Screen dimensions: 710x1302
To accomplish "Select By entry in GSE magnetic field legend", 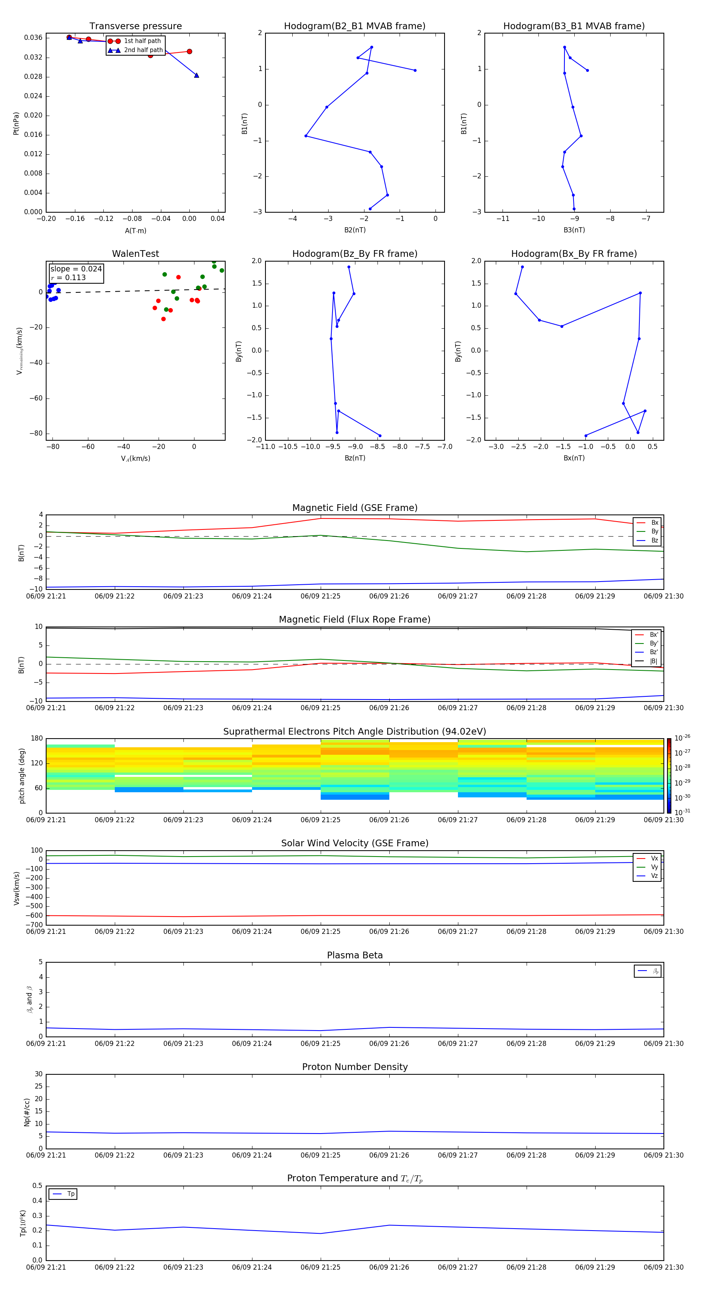I will coord(647,532).
